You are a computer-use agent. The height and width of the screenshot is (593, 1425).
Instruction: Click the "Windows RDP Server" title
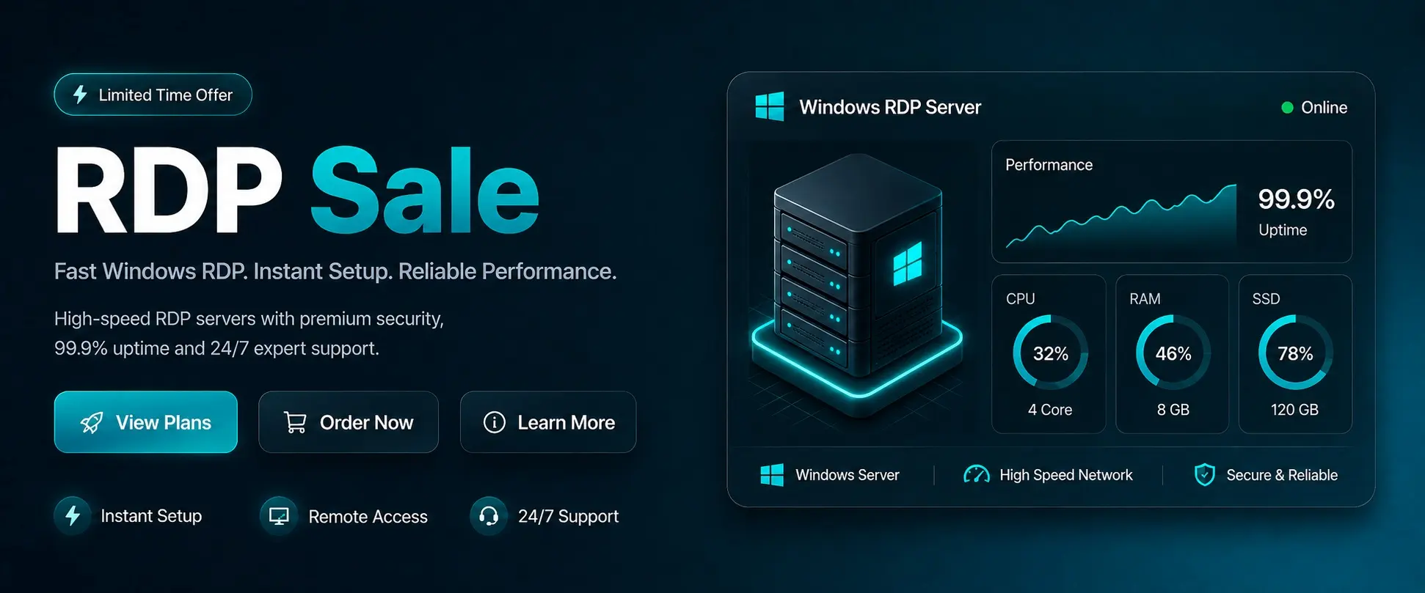[x=890, y=107]
